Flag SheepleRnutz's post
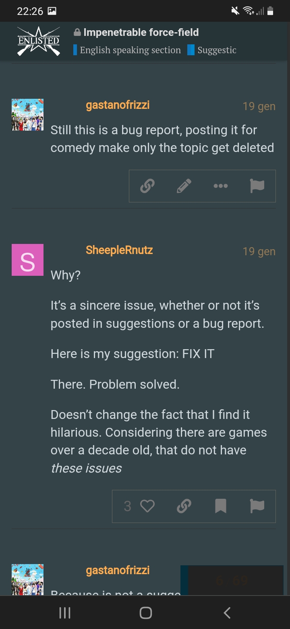Image resolution: width=290 pixels, height=629 pixels. 257,506
